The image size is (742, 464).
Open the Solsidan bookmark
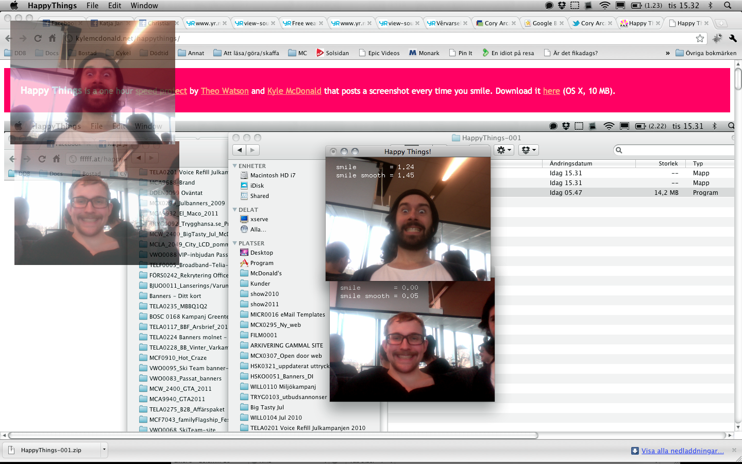332,53
